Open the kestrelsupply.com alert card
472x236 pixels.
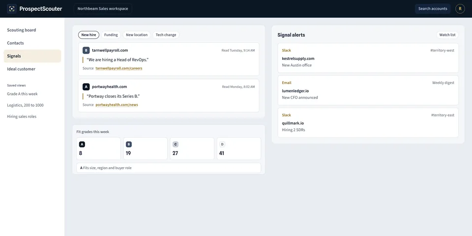coord(368,58)
